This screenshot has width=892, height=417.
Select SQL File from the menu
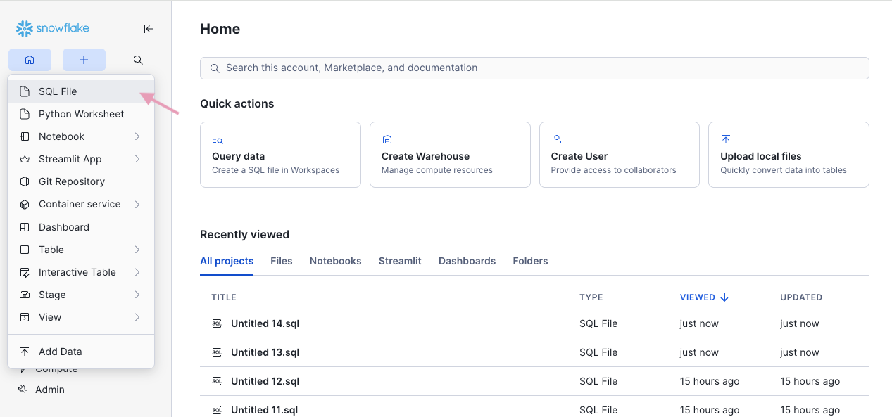click(x=58, y=91)
